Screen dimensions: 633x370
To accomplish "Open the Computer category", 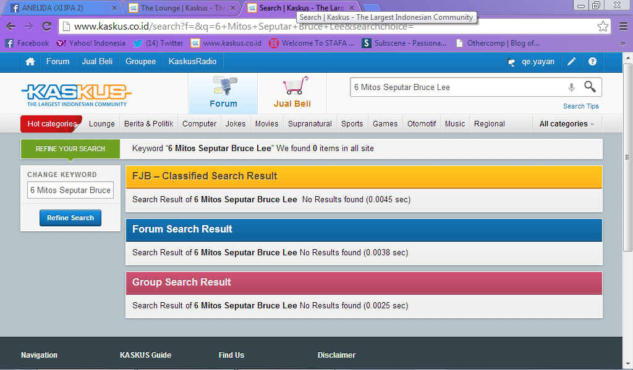I will click(200, 124).
